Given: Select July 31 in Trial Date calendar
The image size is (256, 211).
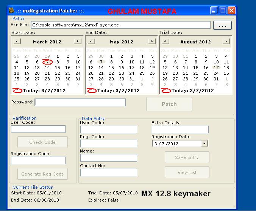Looking at the screenshot, I should pyautogui.click(x=186, y=56).
